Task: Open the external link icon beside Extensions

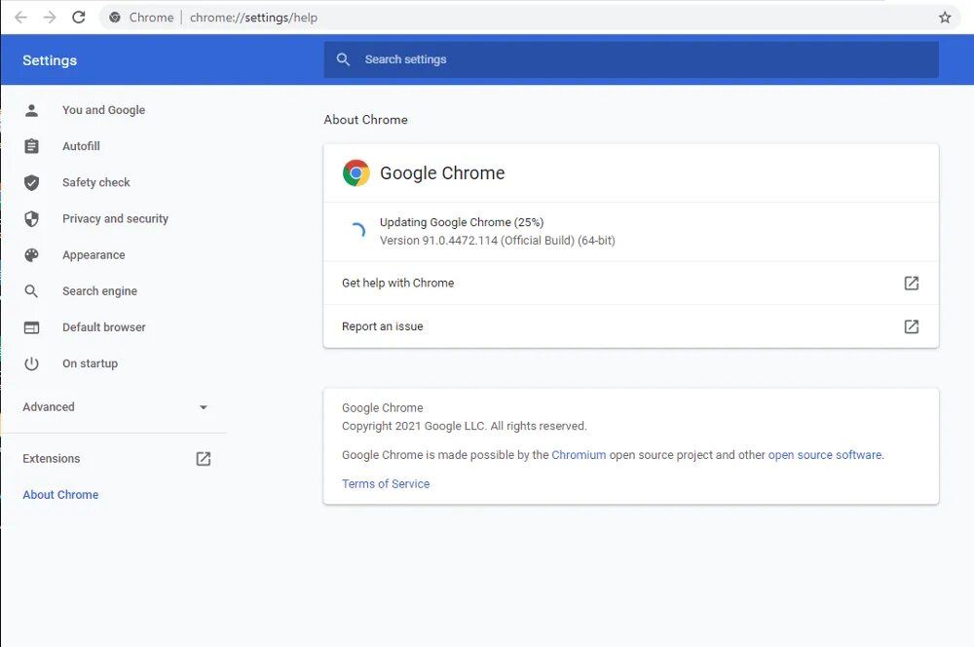Action: click(204, 459)
